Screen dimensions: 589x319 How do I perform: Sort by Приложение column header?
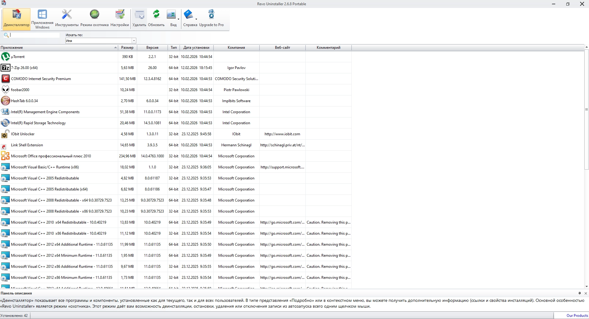tap(59, 48)
